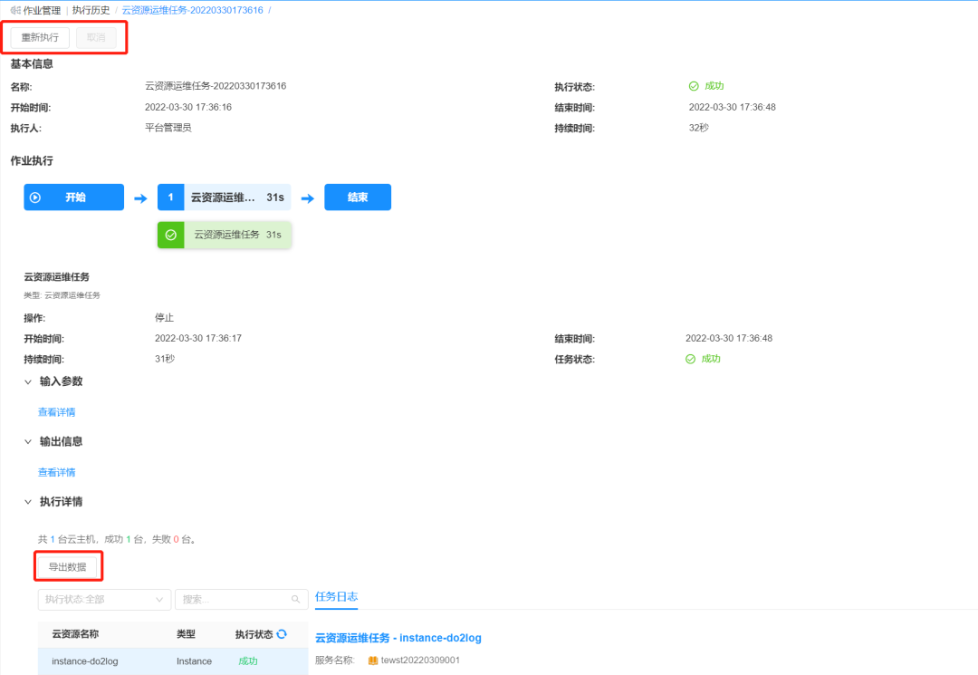The width and height of the screenshot is (978, 675).
Task: Click the 重新执行 button
Action: [39, 37]
